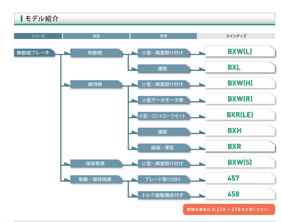Click the 保持専用 usage node
Viewport: 281px width, 222px height.
pyautogui.click(x=95, y=164)
